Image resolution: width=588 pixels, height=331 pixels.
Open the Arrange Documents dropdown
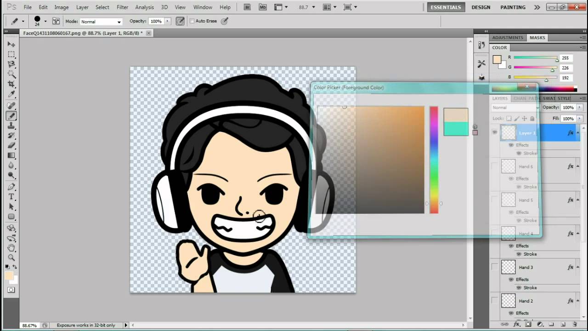pos(329,7)
